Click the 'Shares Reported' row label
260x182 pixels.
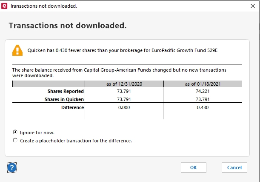66,91
